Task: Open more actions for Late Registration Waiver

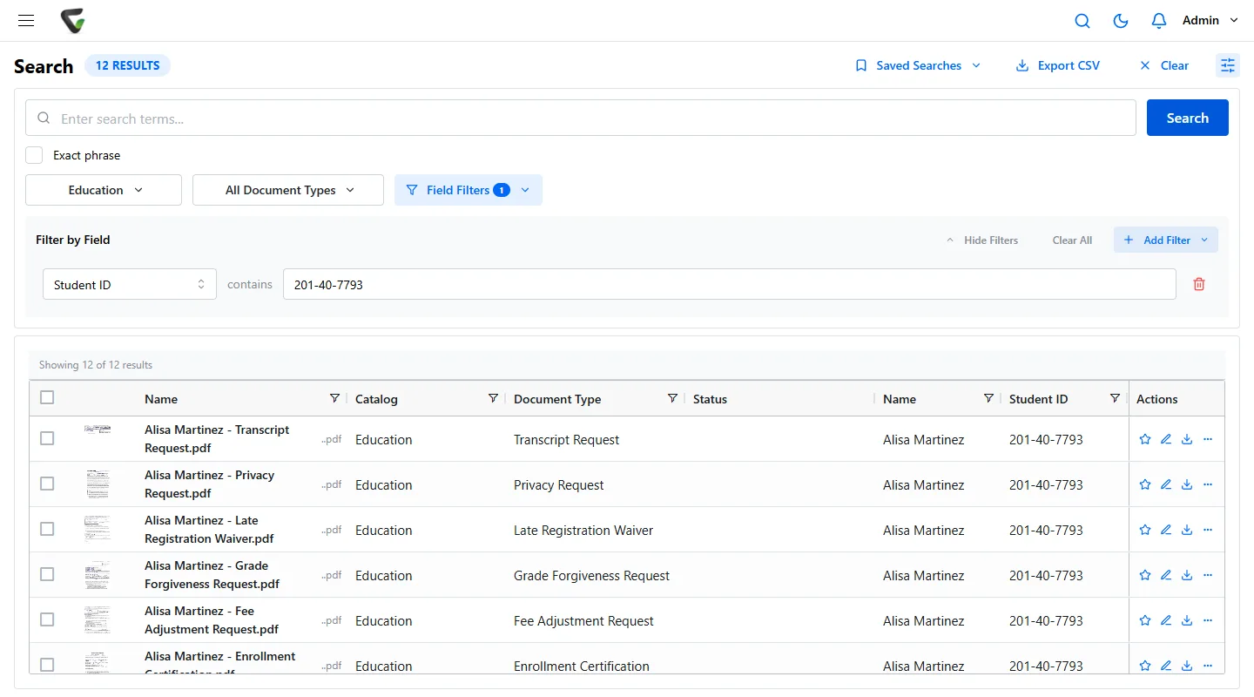Action: (1208, 530)
